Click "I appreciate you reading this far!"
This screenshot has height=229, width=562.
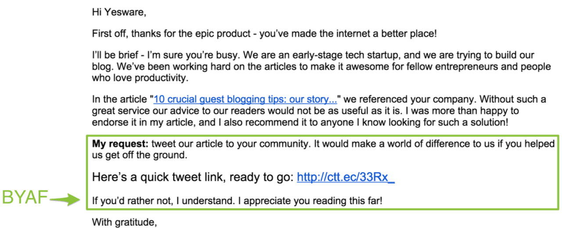(313, 201)
